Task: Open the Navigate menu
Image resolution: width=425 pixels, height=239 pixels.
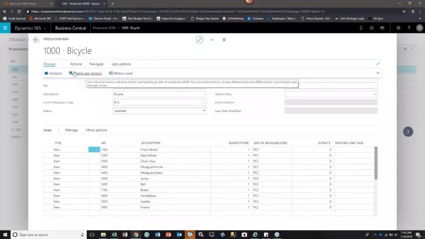Action: tap(96, 64)
